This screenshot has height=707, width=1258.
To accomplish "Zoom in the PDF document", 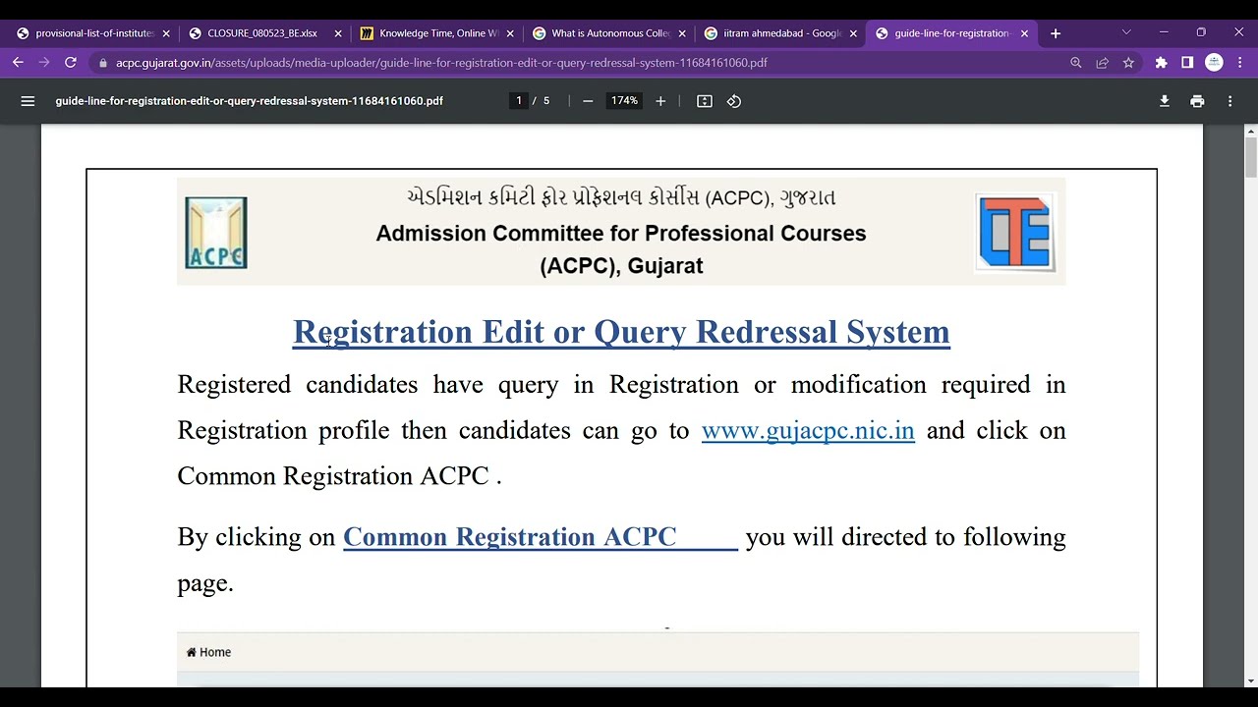I will point(660,101).
